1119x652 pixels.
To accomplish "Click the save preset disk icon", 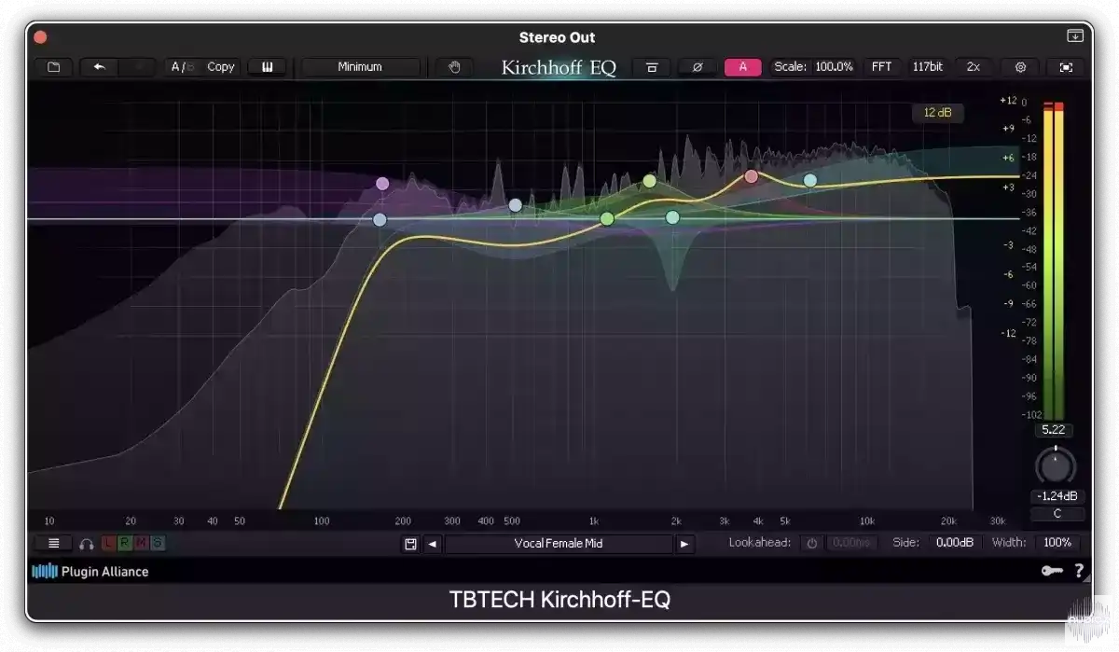I will pos(411,543).
